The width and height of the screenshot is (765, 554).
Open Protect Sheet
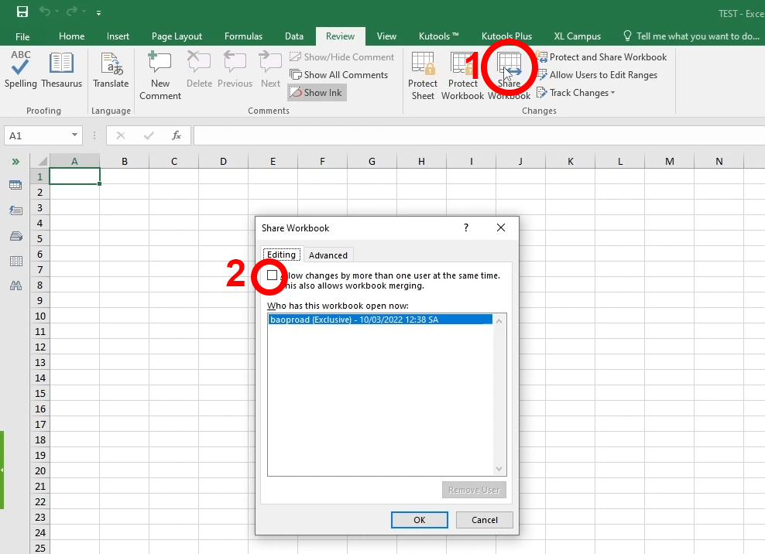click(422, 74)
